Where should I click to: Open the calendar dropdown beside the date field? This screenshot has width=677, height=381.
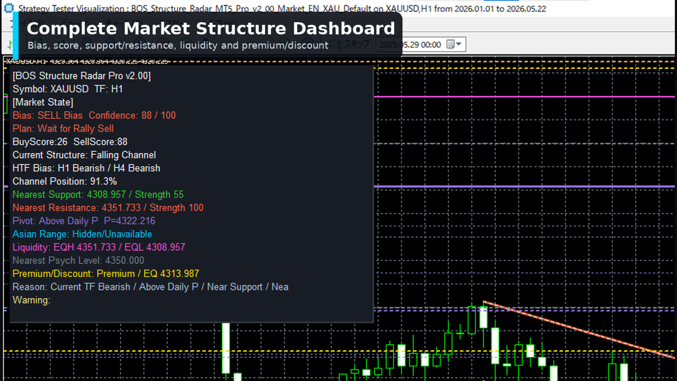click(454, 44)
